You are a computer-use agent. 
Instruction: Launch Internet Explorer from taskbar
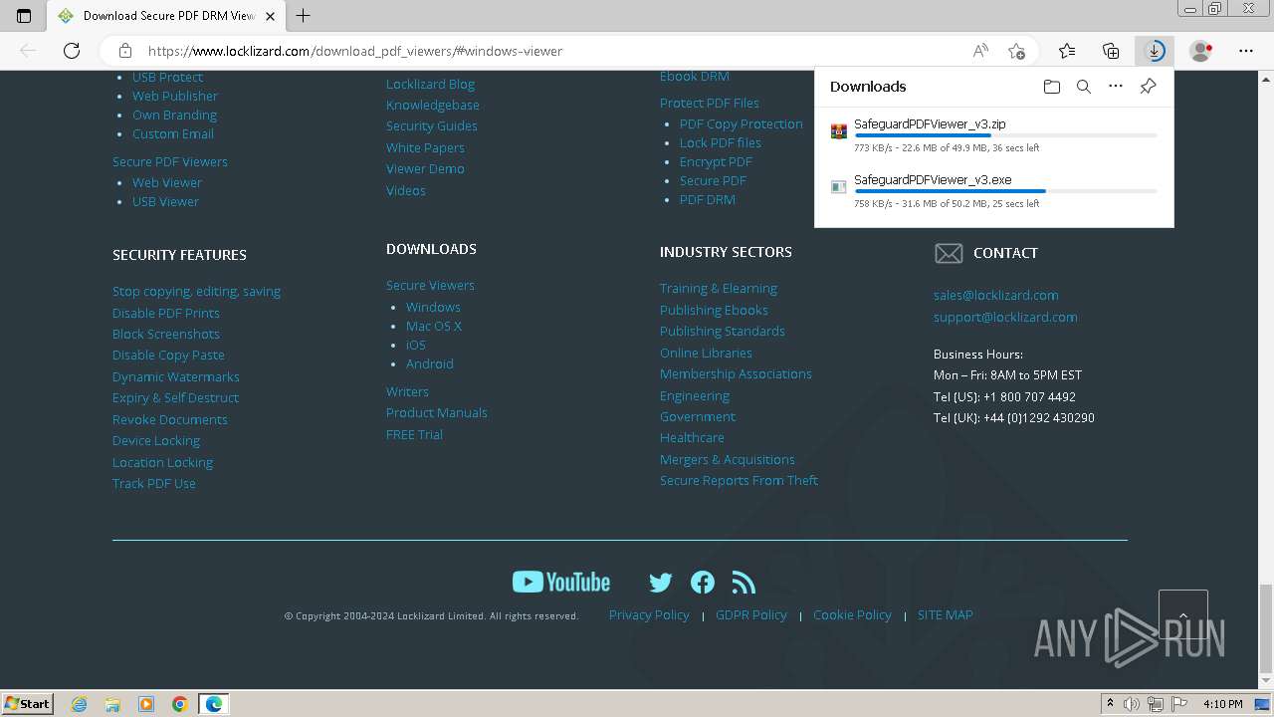point(79,704)
